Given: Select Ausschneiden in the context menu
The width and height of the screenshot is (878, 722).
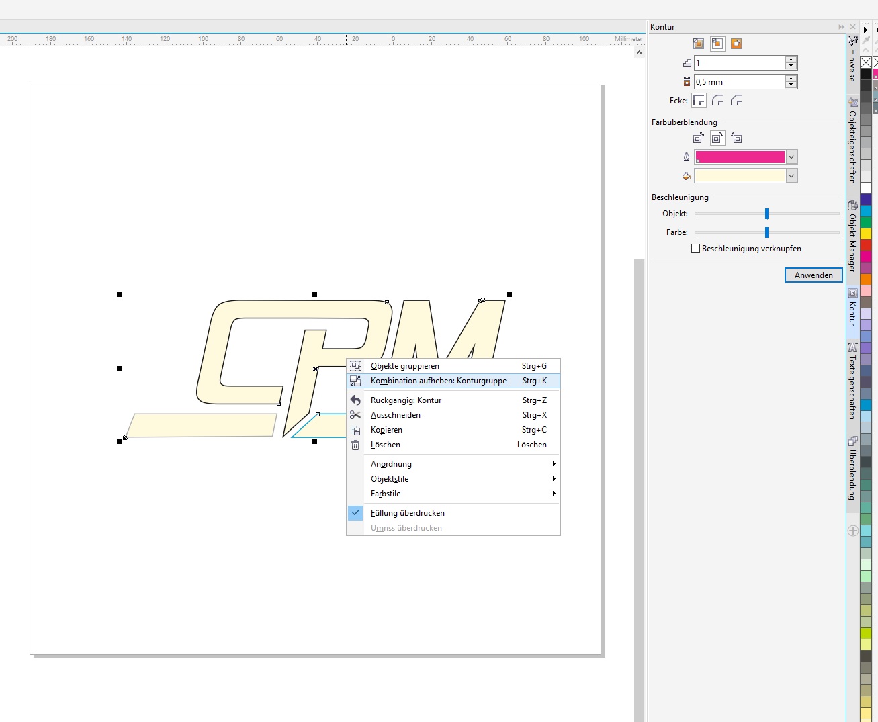Looking at the screenshot, I should coord(453,415).
